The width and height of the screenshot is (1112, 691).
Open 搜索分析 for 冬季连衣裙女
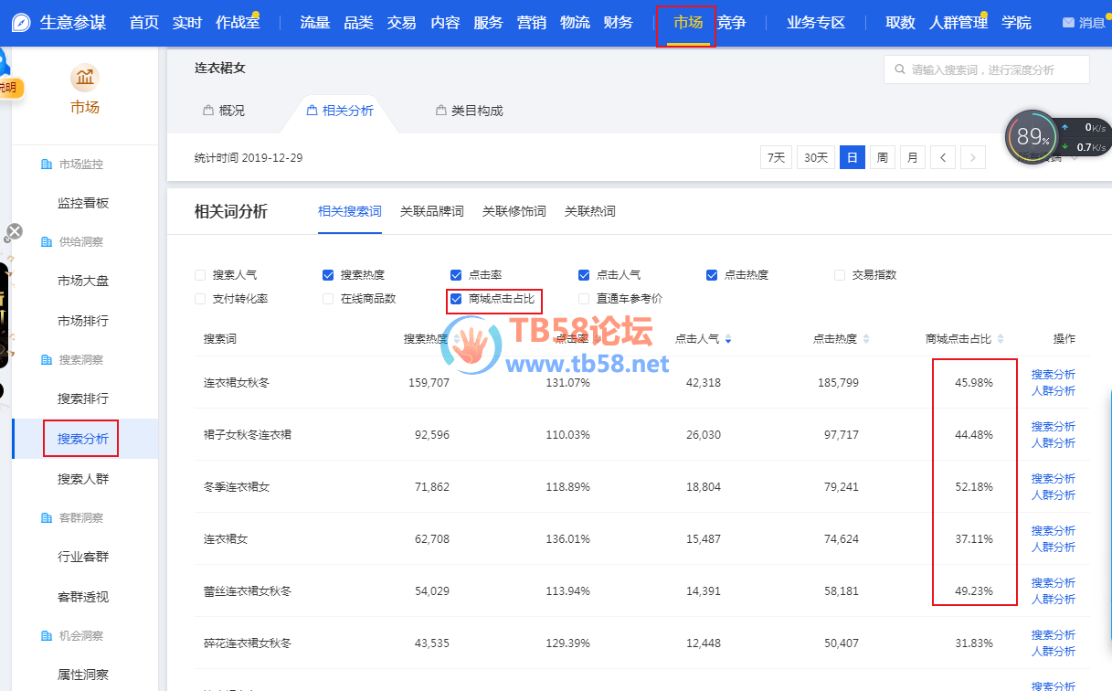coord(1054,479)
